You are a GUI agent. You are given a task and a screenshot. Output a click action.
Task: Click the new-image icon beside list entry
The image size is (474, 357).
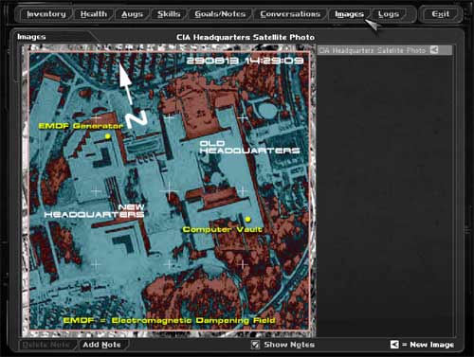434,50
